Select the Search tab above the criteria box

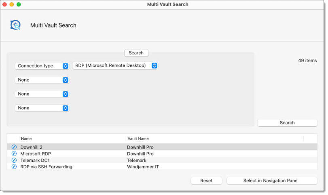pos(136,53)
